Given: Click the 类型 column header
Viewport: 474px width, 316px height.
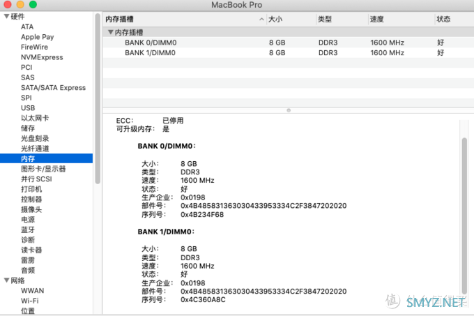Looking at the screenshot, I should [342, 20].
